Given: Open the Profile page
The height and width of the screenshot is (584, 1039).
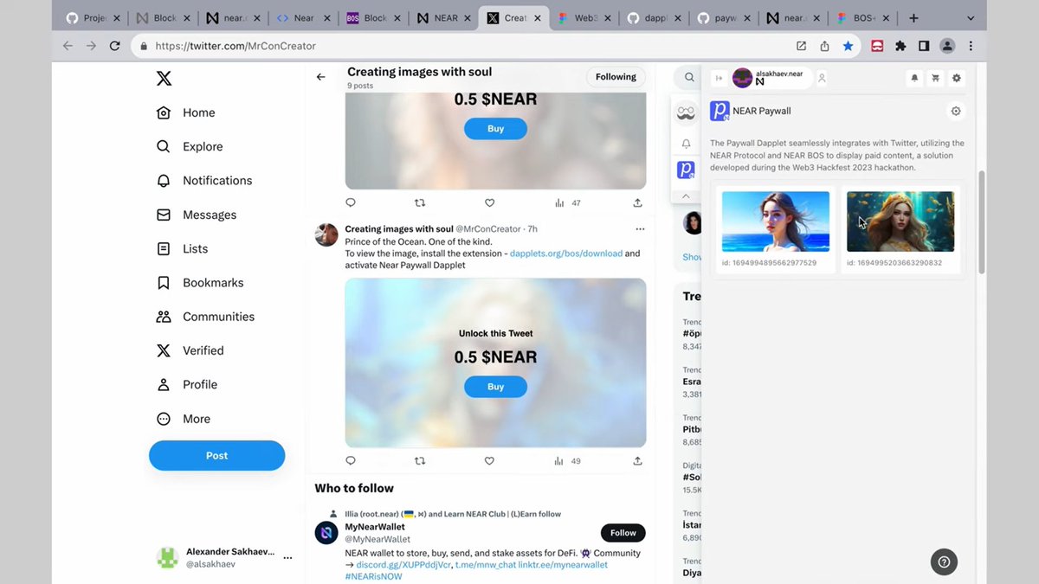Looking at the screenshot, I should tap(186, 384).
